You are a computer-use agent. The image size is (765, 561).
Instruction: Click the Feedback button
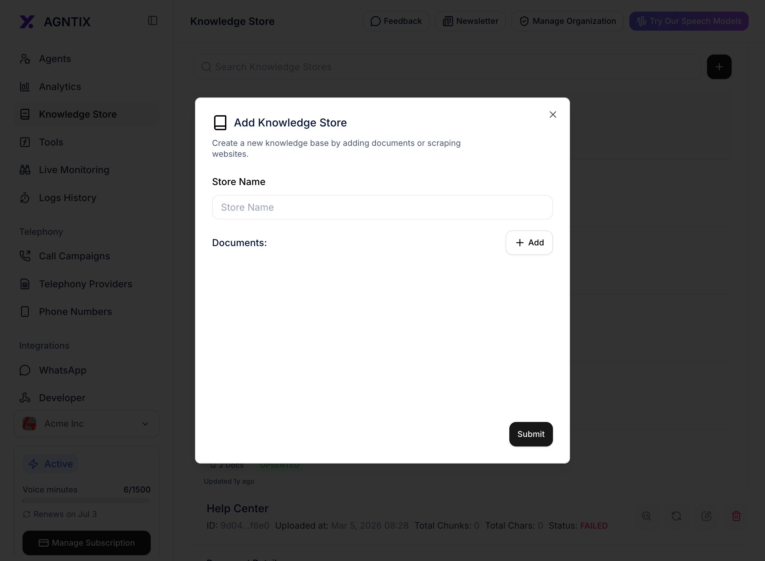click(396, 21)
